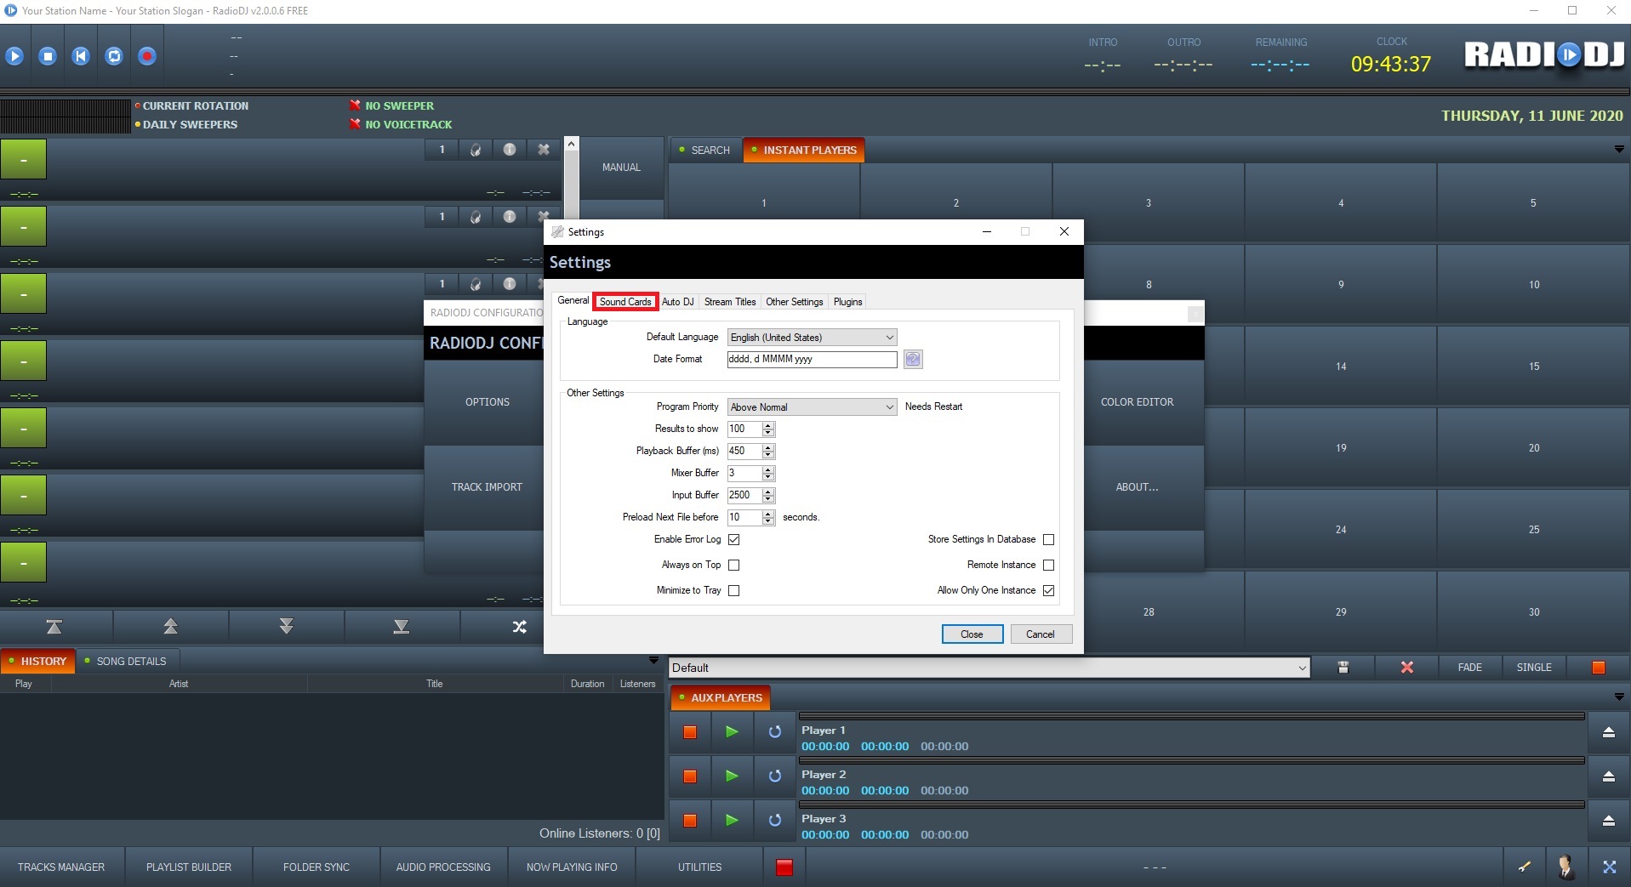Click the date format help icon
1631x887 pixels.
pyautogui.click(x=913, y=360)
